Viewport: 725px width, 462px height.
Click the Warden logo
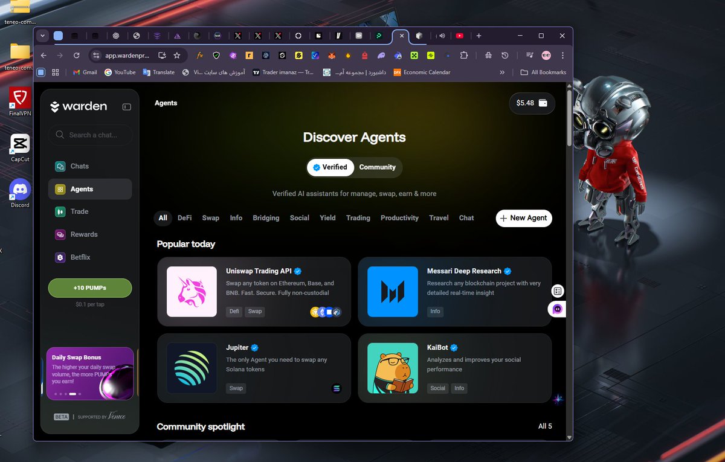[79, 106]
